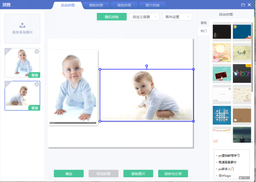Choose the VIP colour text background
This screenshot has height=182, width=256.
(242, 74)
